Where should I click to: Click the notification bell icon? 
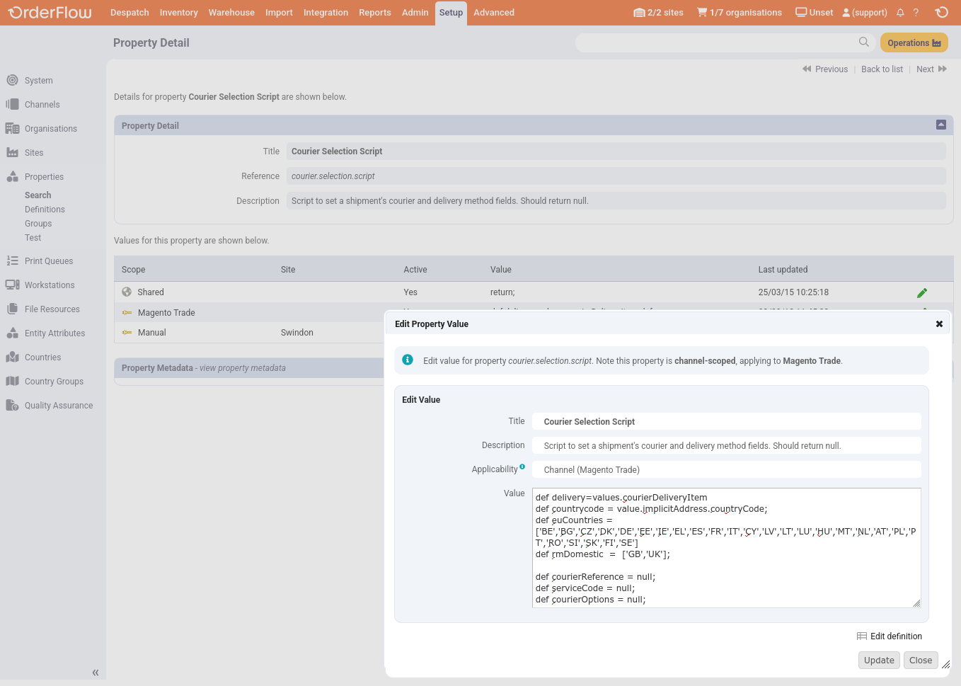[x=900, y=13]
